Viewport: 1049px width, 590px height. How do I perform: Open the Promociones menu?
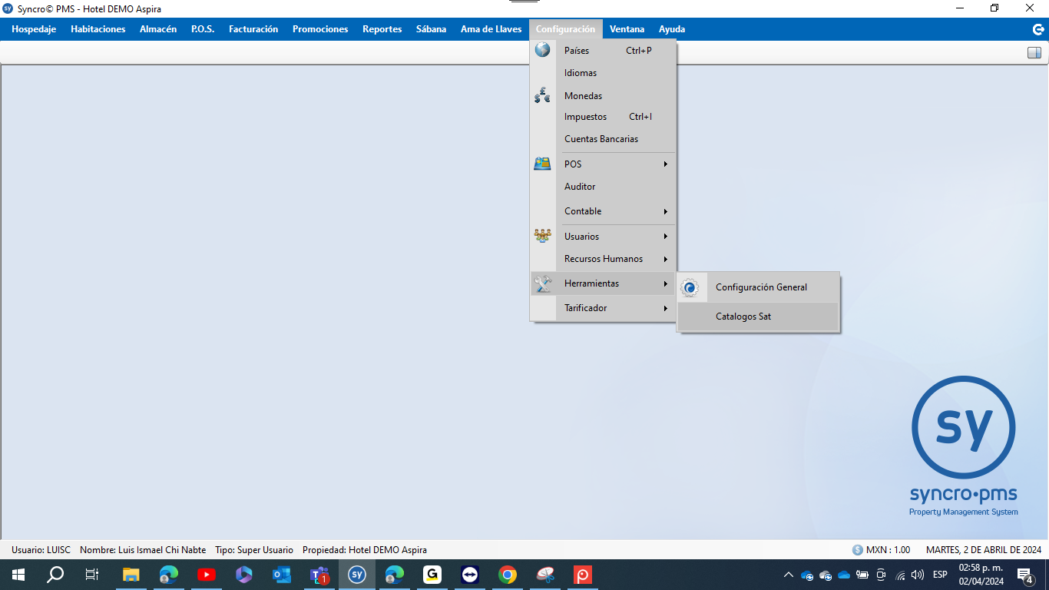(320, 29)
